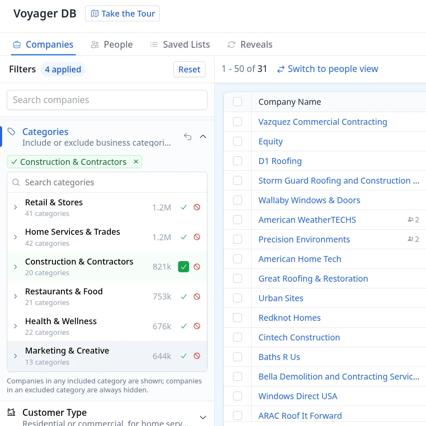Undo Categories filter with the revert arrow

(x=188, y=136)
